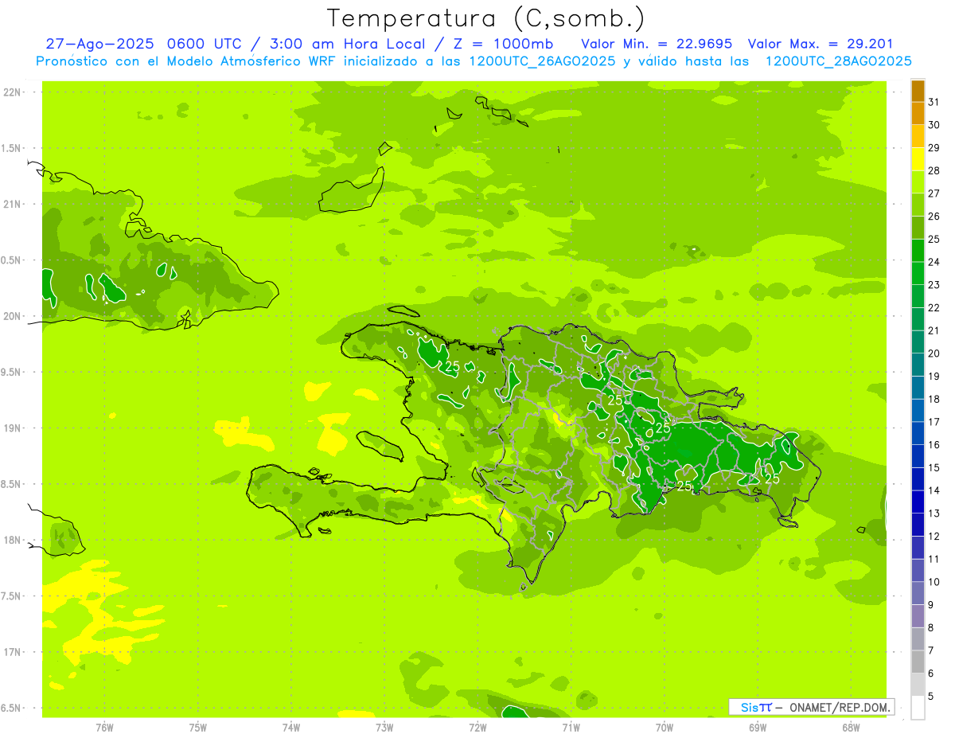Click the orange colorbar swatch between 30 and 31
Image resolution: width=955 pixels, height=738 pixels.
918,114
